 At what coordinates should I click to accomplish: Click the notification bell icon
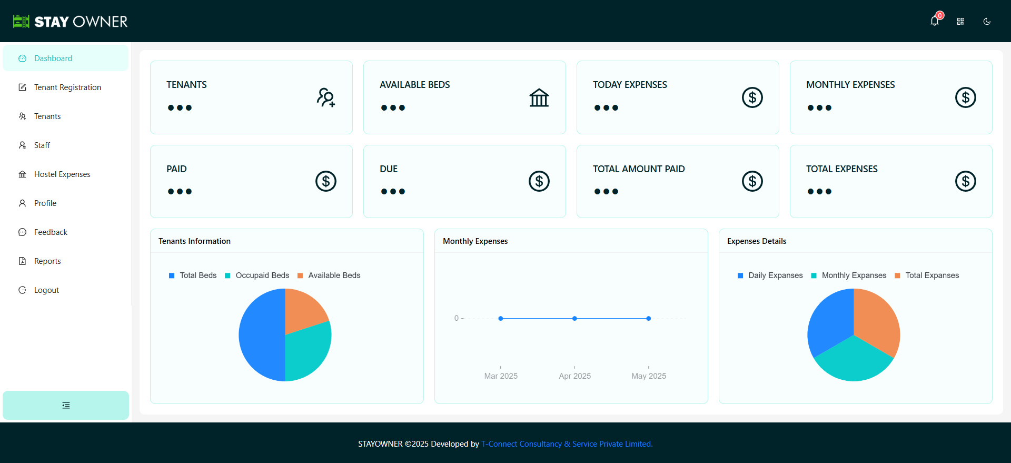(x=934, y=21)
